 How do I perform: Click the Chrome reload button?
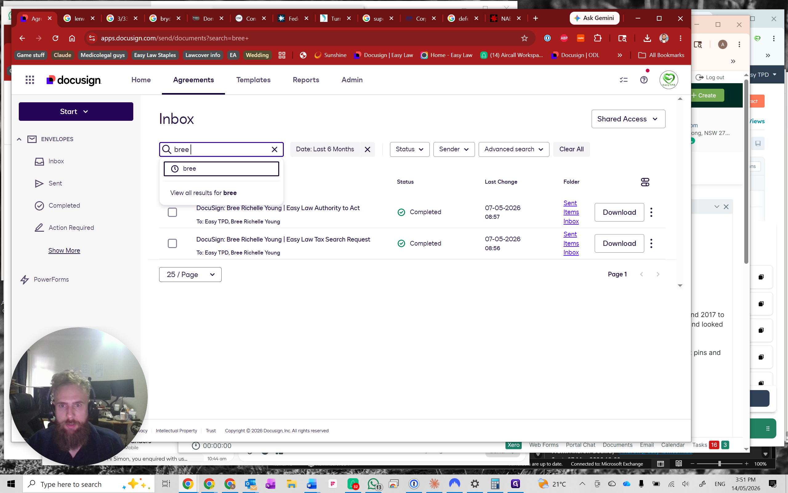(x=55, y=38)
